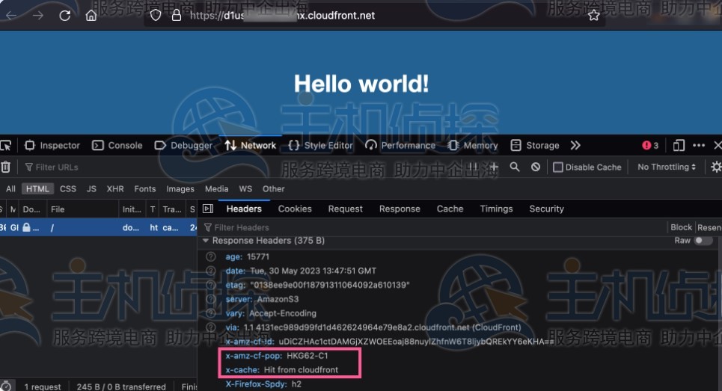Filter requests by Other
722x391 pixels.
[x=274, y=188]
